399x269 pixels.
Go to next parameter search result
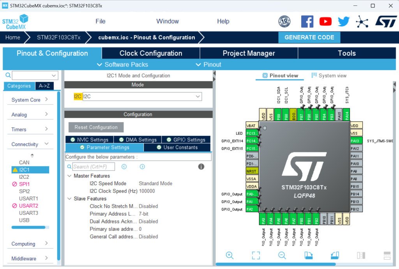[x=142, y=167]
